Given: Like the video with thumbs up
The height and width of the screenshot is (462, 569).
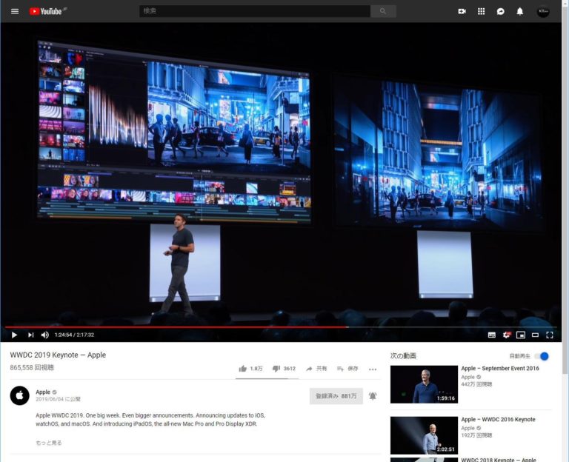Looking at the screenshot, I should [x=243, y=368].
